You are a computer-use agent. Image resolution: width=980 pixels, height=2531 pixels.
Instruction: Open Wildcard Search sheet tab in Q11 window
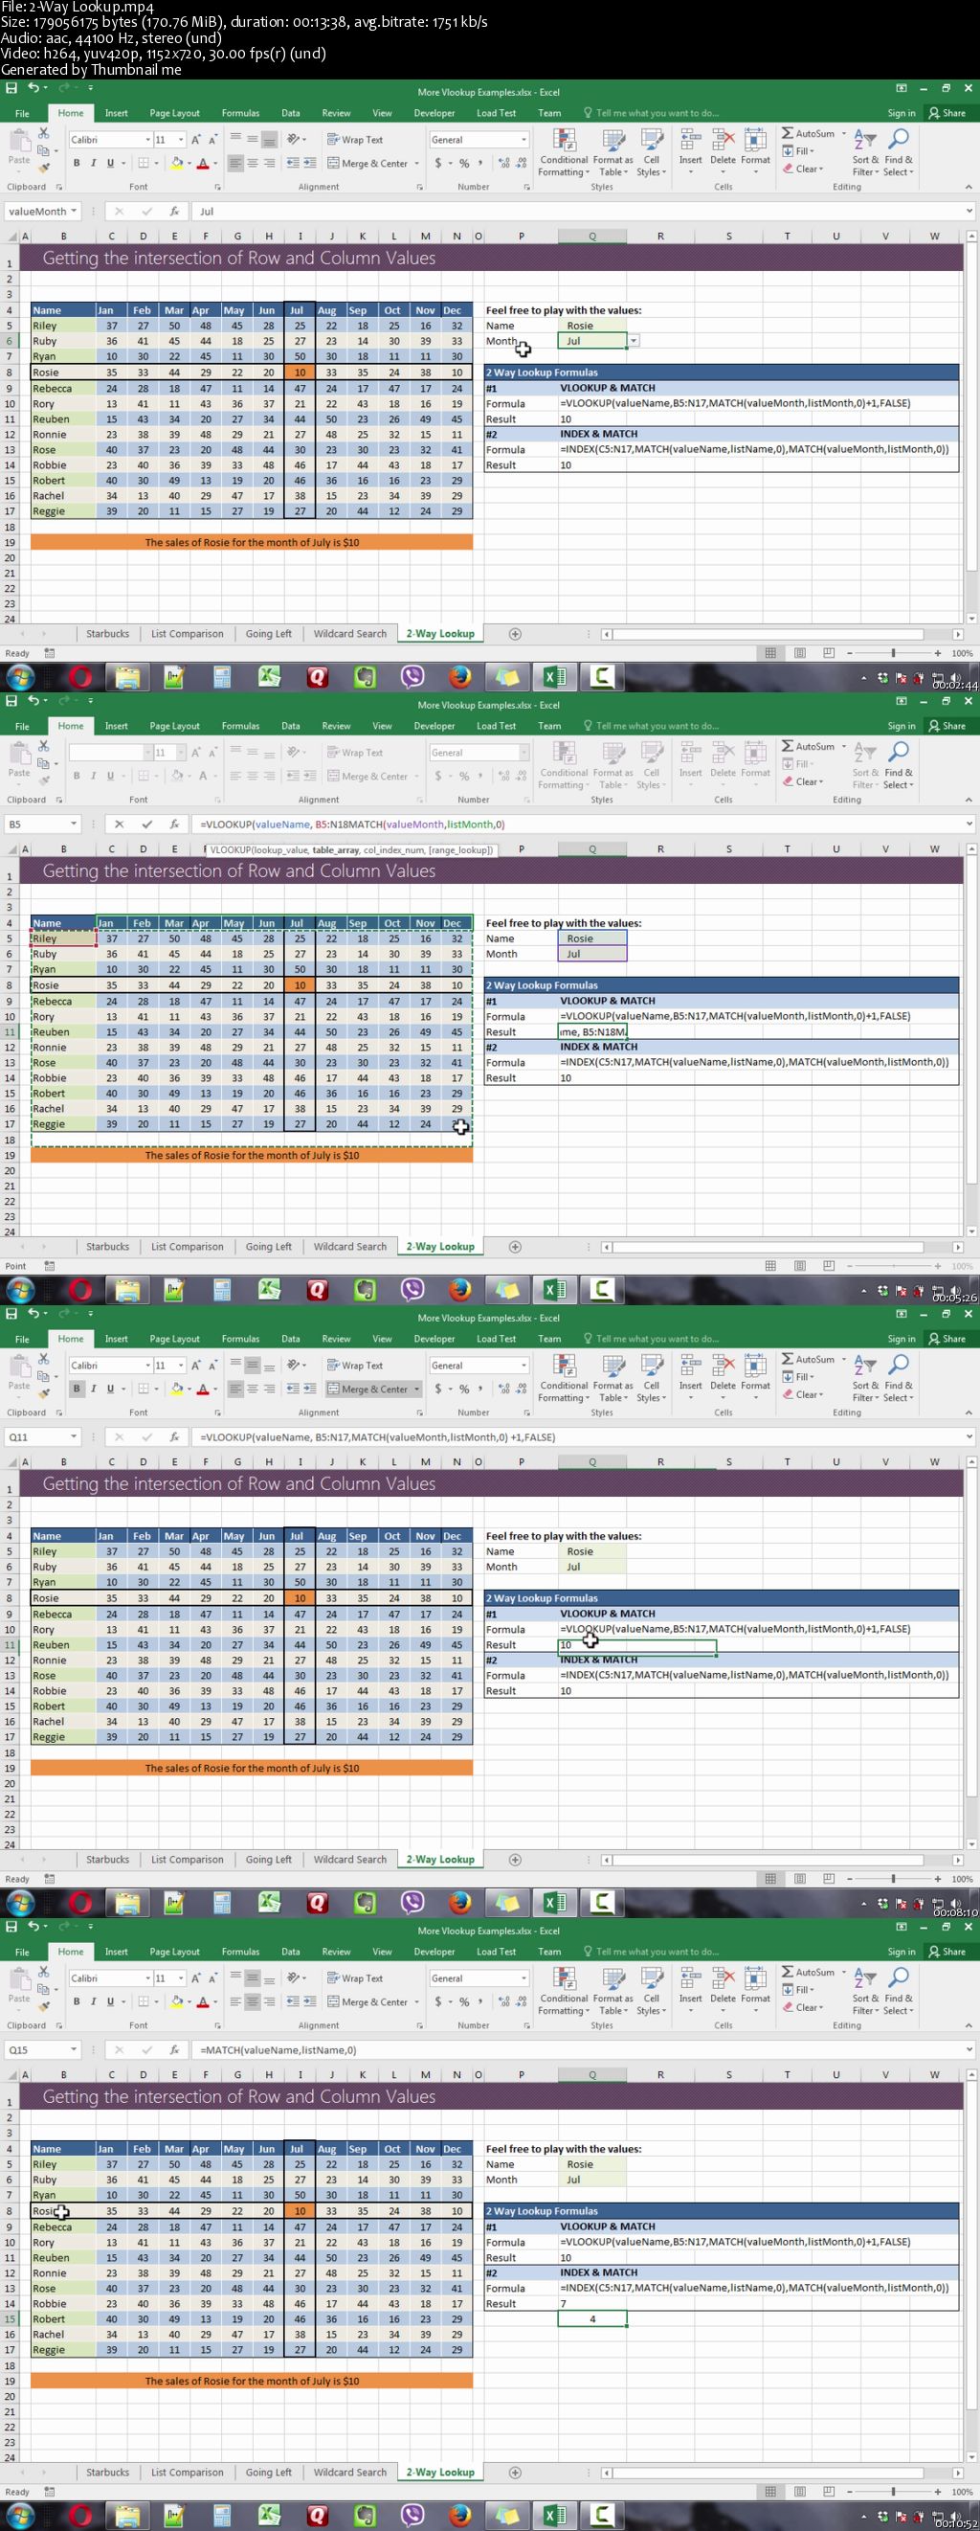pyautogui.click(x=350, y=1859)
